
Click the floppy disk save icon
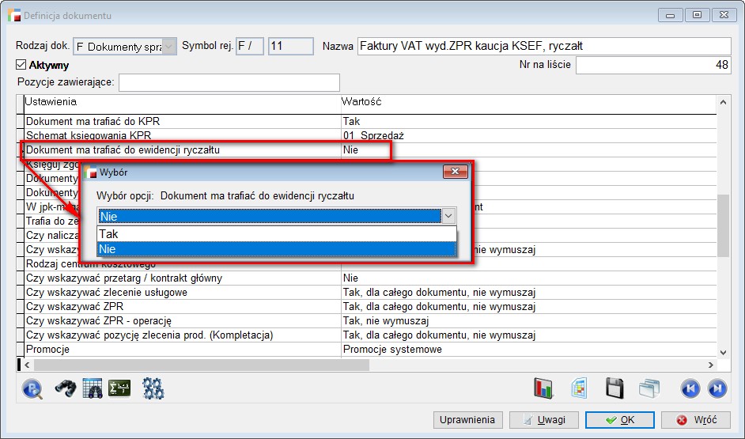pos(615,388)
